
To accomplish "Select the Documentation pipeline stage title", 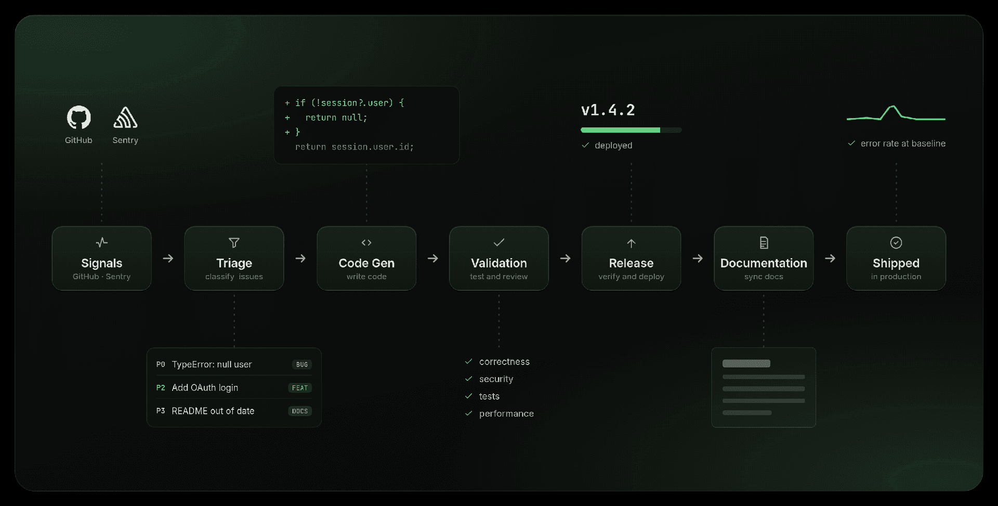I will (764, 263).
